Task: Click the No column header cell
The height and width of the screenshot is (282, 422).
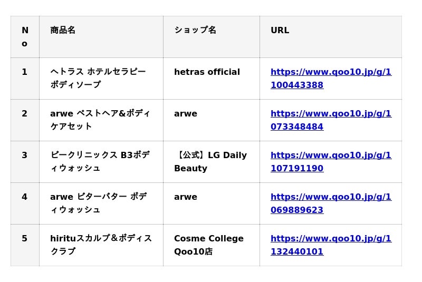Action: (25, 37)
